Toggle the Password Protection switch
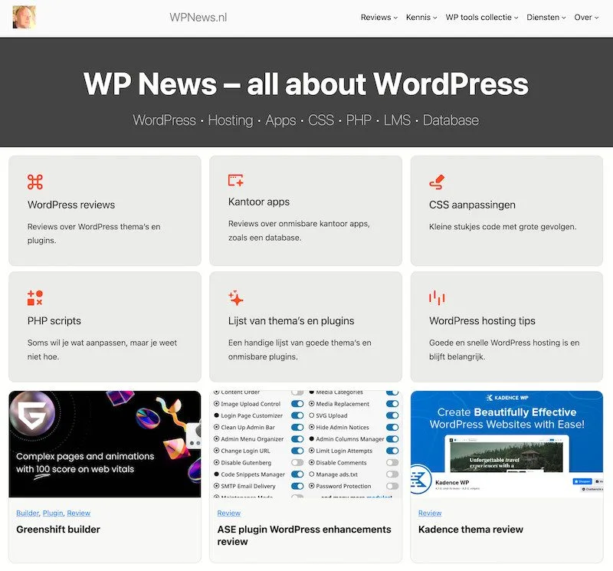 392,486
